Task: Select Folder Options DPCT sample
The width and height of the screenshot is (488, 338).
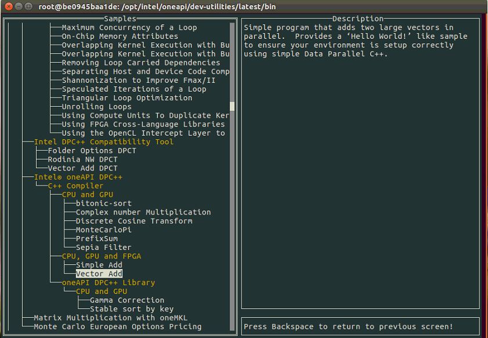Action: coord(92,151)
